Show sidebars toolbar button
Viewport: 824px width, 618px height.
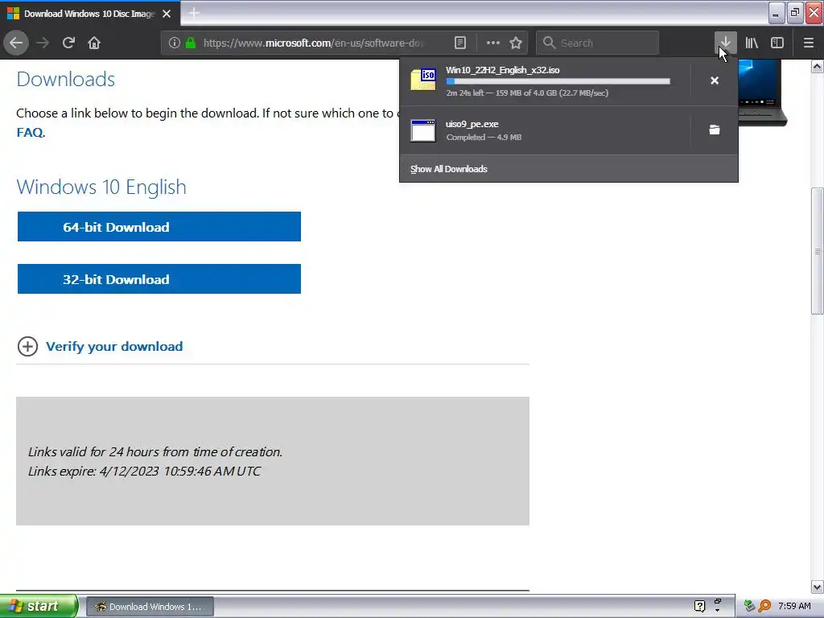coord(777,43)
